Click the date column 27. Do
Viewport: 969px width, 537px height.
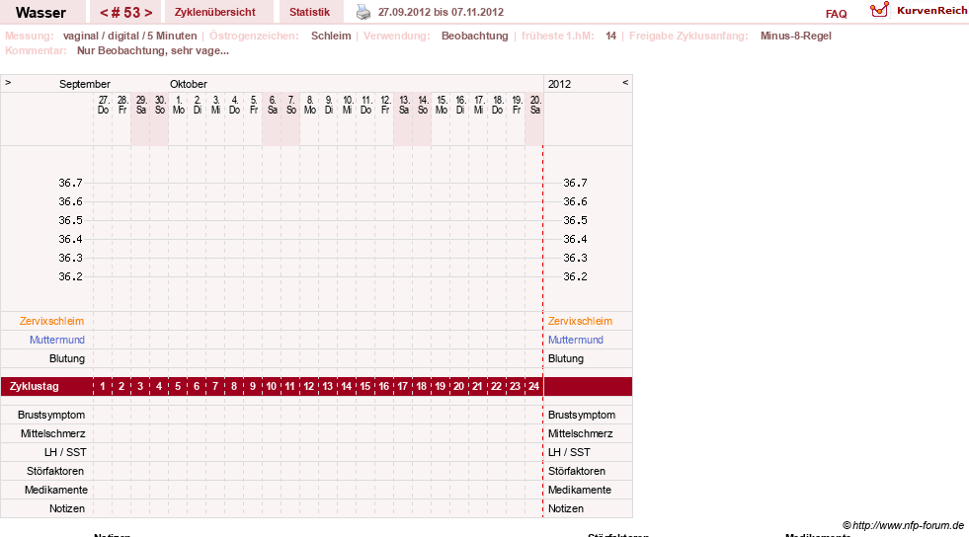point(103,105)
